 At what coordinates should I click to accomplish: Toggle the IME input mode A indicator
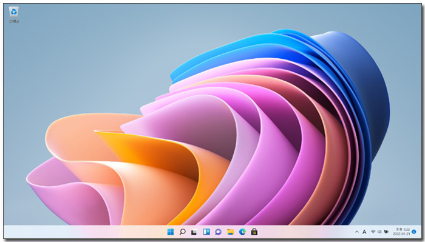point(364,232)
